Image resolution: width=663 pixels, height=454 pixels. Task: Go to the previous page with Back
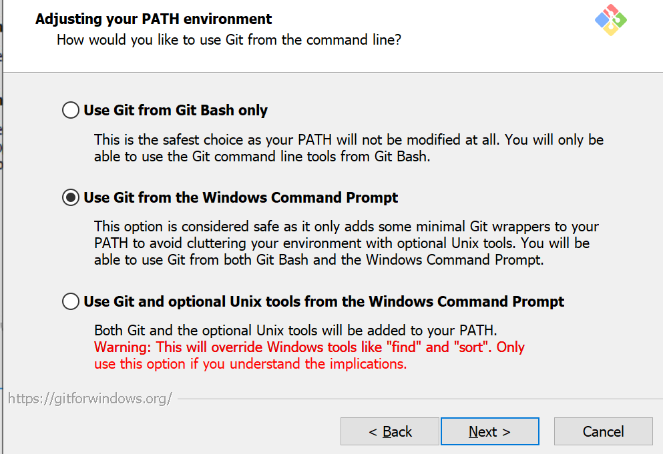tap(390, 431)
